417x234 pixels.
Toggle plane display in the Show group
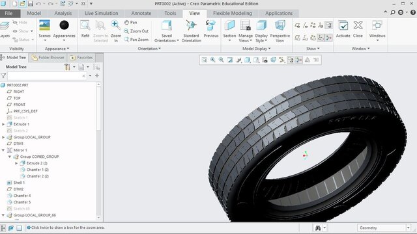298,25
